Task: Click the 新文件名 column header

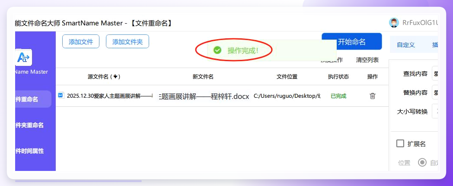Action: [203, 77]
